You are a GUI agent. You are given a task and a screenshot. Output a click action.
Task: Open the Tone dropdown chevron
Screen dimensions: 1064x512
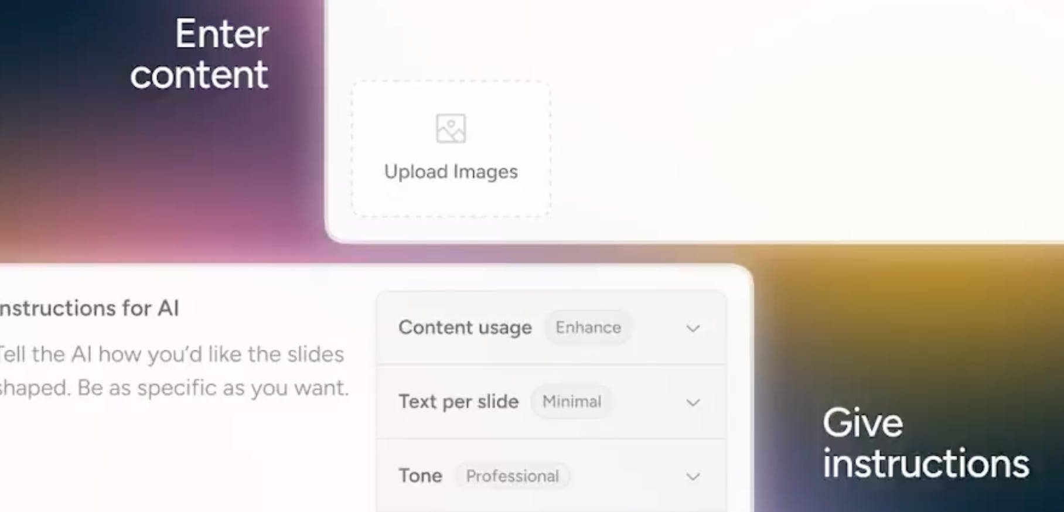pos(693,476)
